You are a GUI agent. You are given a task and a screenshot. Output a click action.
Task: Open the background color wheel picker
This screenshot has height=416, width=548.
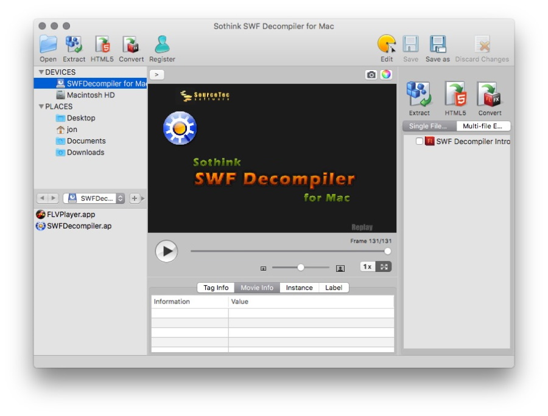coord(386,75)
